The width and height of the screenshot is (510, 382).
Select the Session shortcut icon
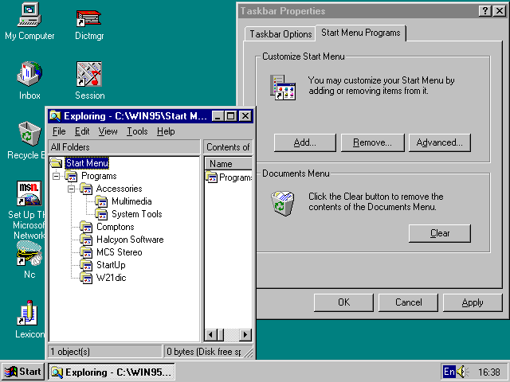(88, 75)
